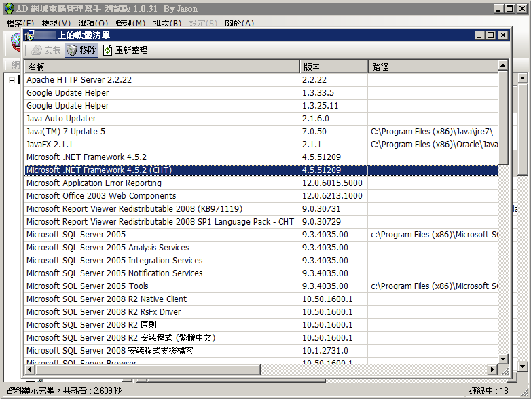Image resolution: width=531 pixels, height=399 pixels.
Task: Select Apache HTTP Server 2.2.22 row
Action: pyautogui.click(x=261, y=80)
